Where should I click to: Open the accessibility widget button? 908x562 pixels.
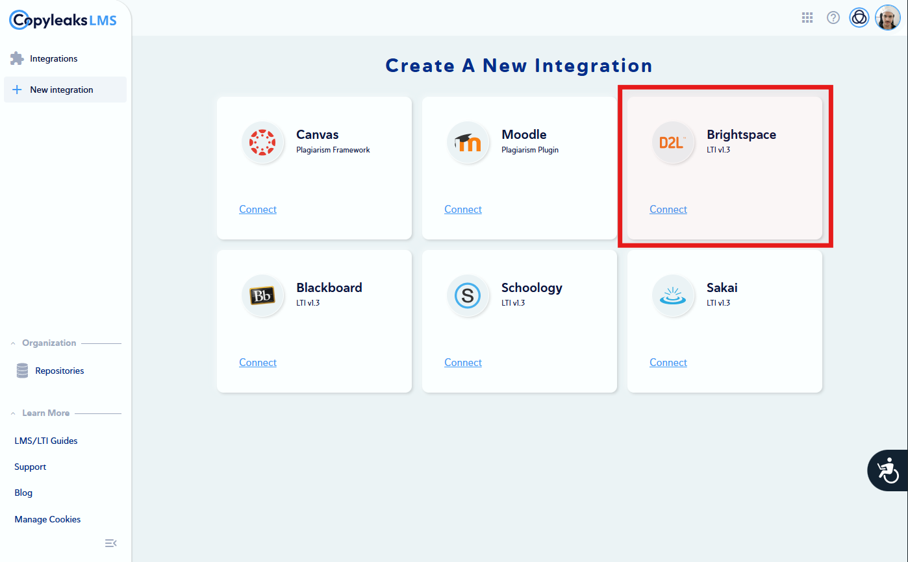tap(887, 470)
